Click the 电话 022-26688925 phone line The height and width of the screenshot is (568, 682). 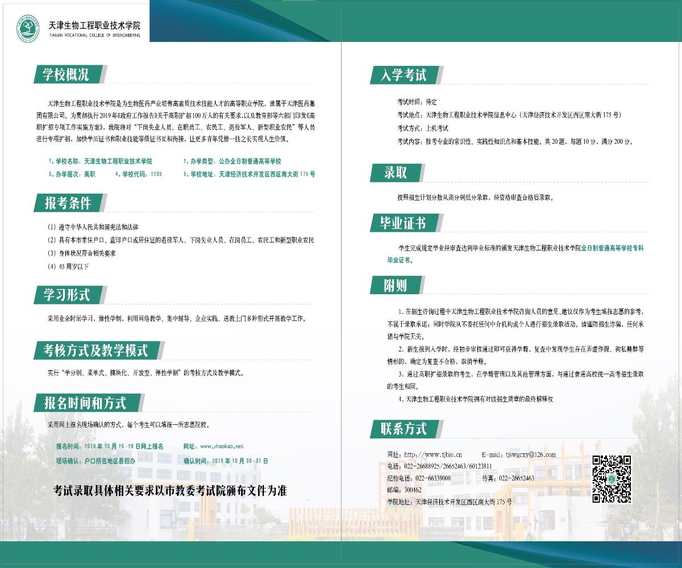439,466
